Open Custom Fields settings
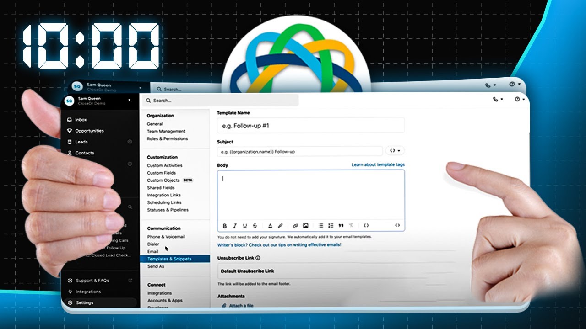The image size is (586, 329). [x=161, y=173]
